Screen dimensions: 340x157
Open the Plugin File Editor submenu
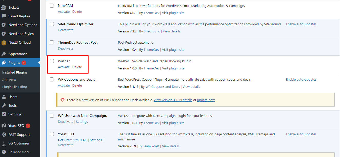(15, 87)
